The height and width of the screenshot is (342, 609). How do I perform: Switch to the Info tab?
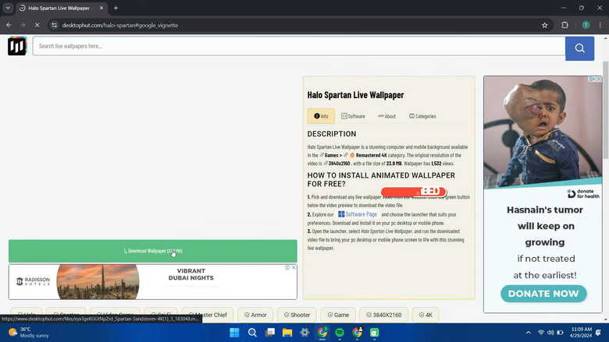(321, 116)
